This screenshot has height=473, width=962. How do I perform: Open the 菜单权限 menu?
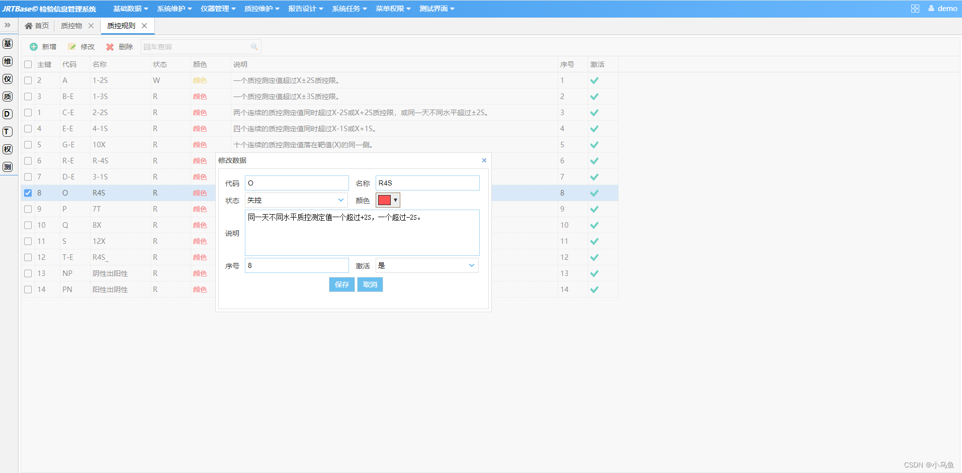[393, 9]
